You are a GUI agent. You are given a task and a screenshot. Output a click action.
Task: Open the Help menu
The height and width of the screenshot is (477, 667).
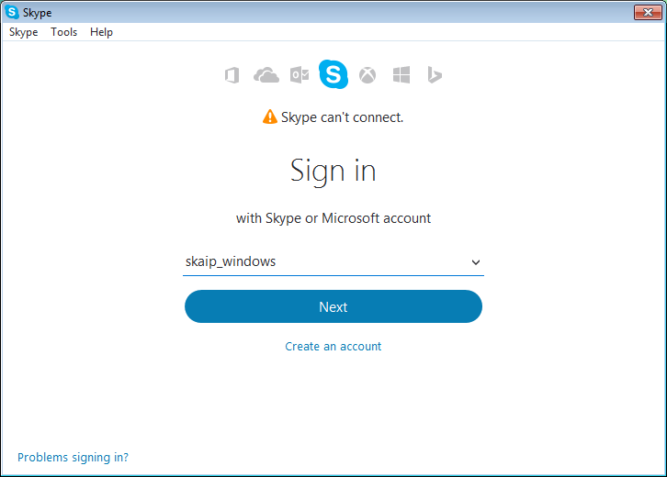(x=101, y=32)
